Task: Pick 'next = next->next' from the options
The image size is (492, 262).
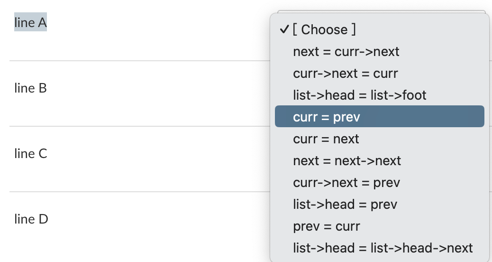Action: click(379, 161)
